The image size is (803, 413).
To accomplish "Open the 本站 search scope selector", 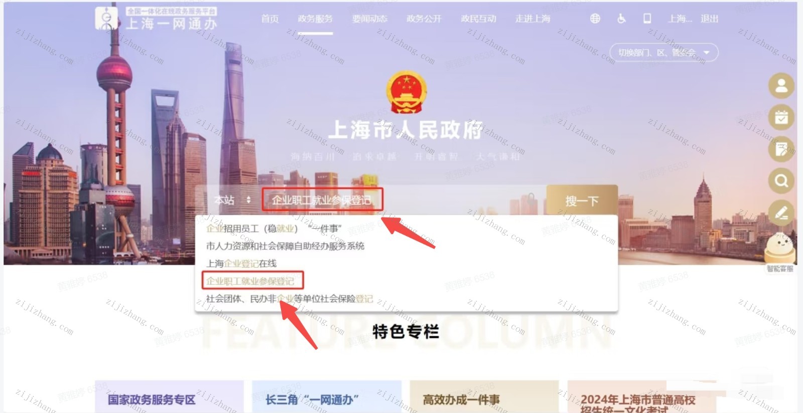I will 232,200.
